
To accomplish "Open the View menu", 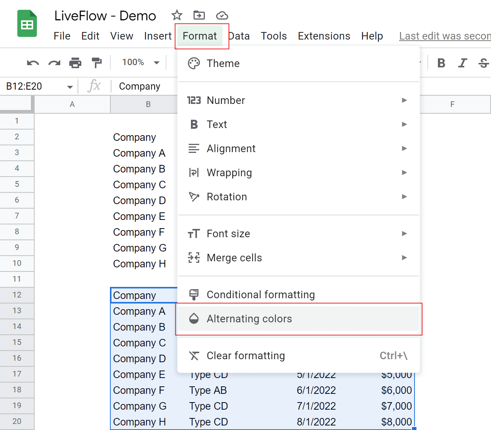I will tap(122, 36).
